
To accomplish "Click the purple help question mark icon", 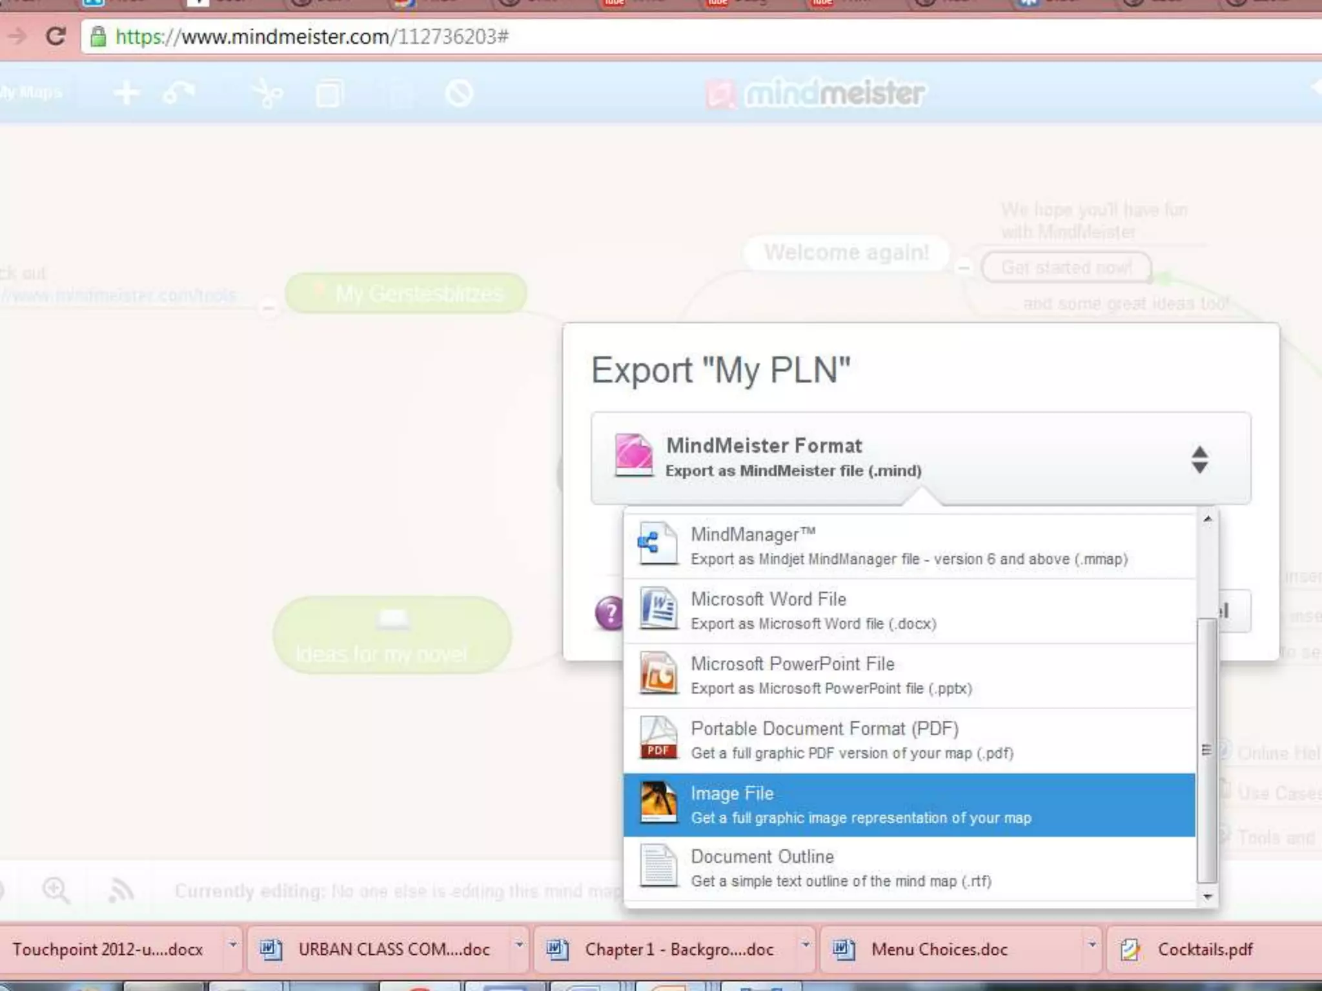I will pyautogui.click(x=609, y=612).
